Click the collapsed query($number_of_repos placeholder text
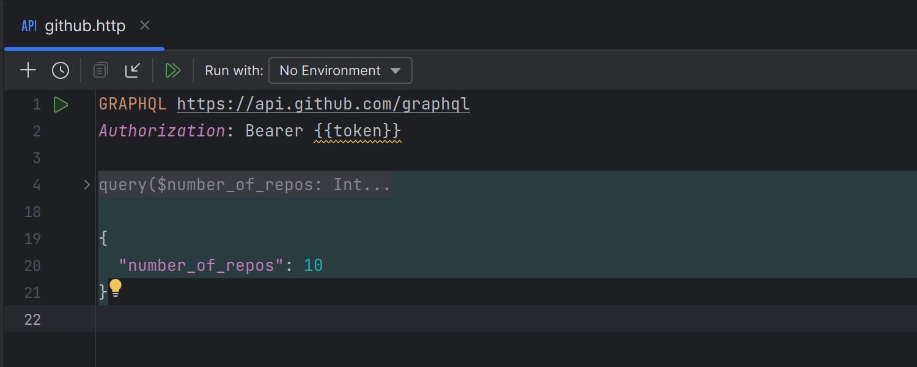This screenshot has width=917, height=367. coord(245,185)
